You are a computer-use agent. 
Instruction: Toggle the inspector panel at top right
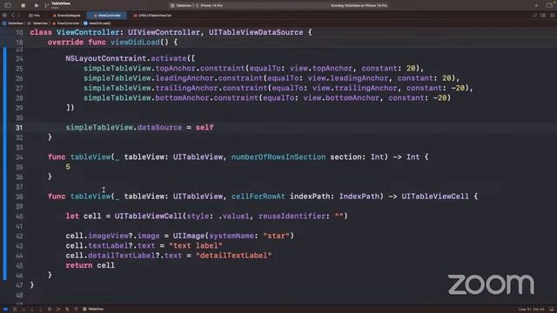click(549, 5)
